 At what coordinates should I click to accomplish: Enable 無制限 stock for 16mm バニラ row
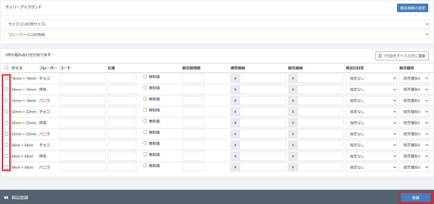[145, 99]
